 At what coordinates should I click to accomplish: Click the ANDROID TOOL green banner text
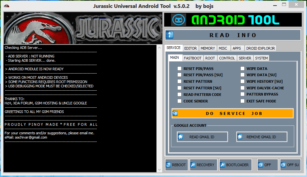tap(235, 20)
